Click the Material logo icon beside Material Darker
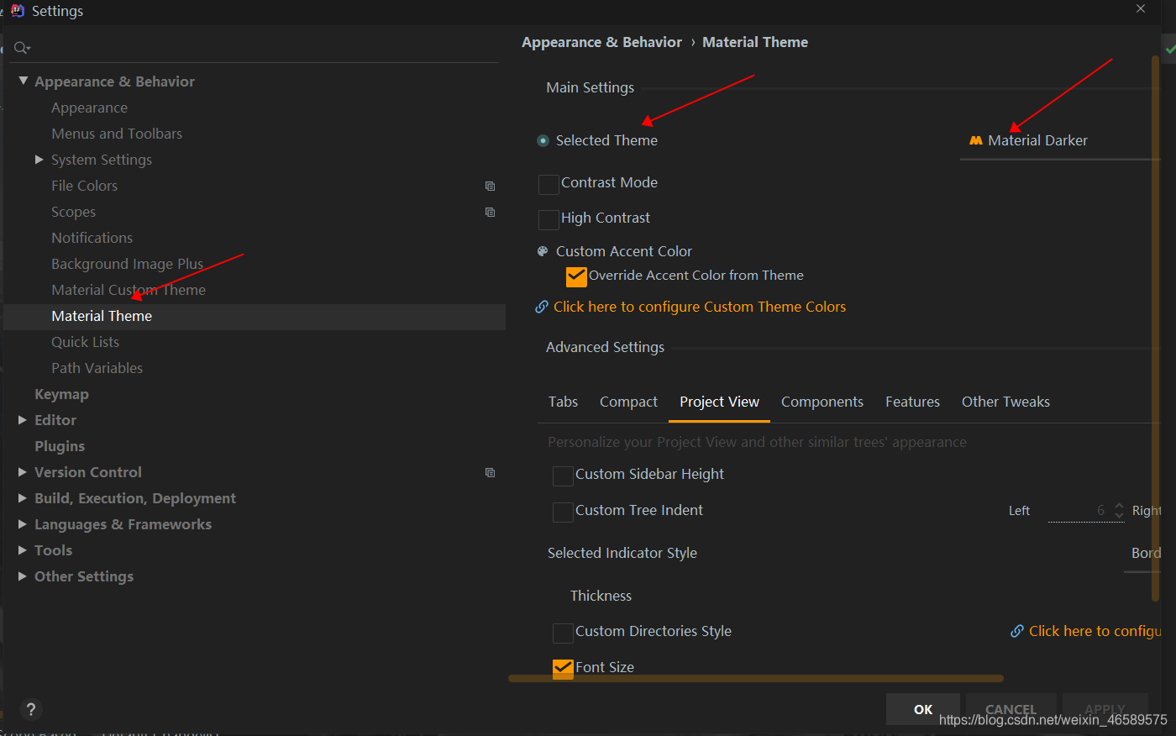This screenshot has width=1176, height=736. point(976,140)
